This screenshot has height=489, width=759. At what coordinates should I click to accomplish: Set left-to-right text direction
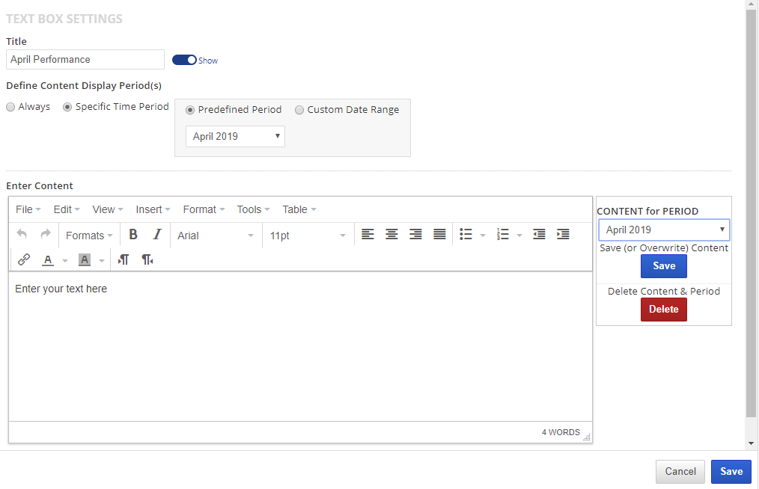click(124, 259)
